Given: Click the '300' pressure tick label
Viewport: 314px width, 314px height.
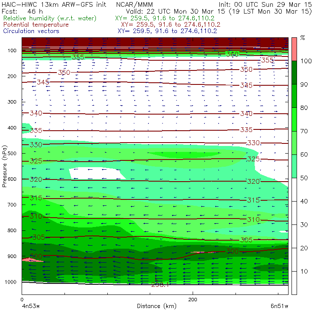Looking at the screenshot, I should [12, 102].
